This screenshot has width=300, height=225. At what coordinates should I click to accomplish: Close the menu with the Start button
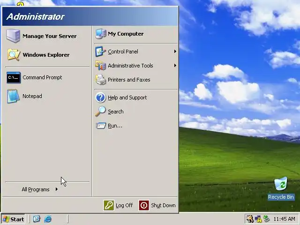13,219
